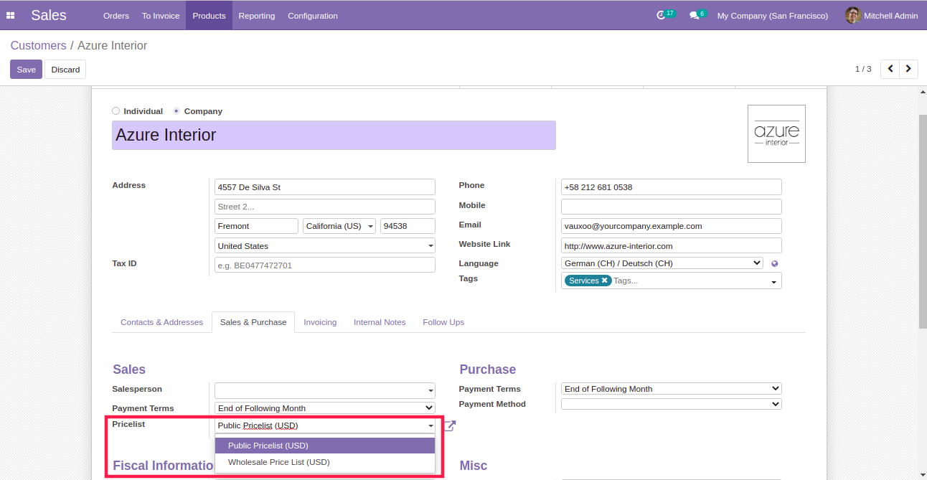Select the Individual radio button
The image size is (927, 480).
point(116,111)
